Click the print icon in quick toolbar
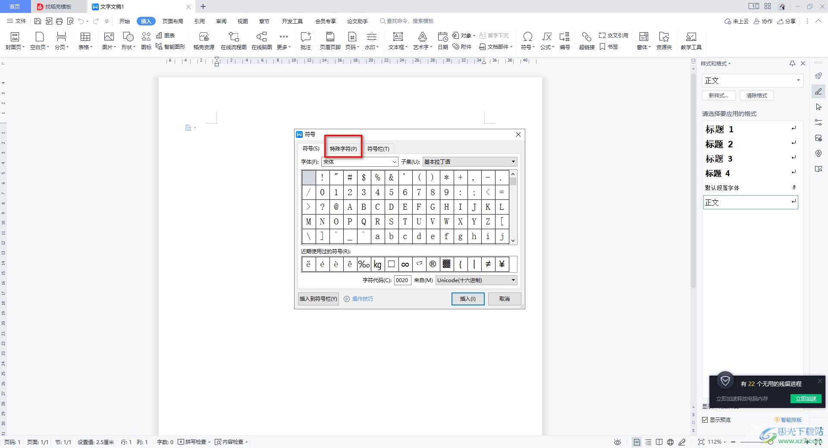The width and height of the screenshot is (828, 448). (x=59, y=21)
